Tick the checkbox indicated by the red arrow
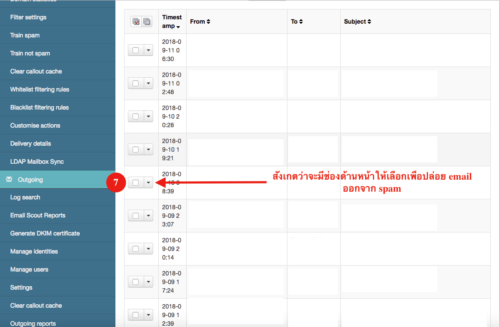This screenshot has width=499, height=327. click(135, 182)
